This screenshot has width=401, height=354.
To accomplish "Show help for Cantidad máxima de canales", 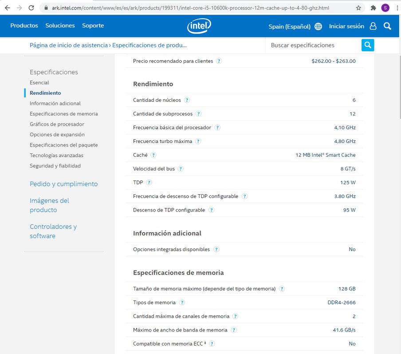I will [235, 316].
